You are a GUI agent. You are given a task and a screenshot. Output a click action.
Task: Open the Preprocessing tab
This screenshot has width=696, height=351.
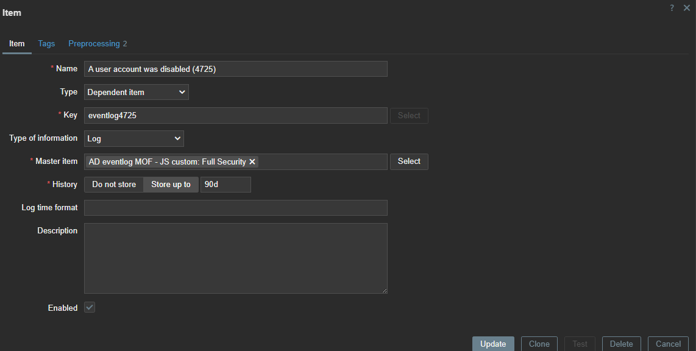click(98, 44)
